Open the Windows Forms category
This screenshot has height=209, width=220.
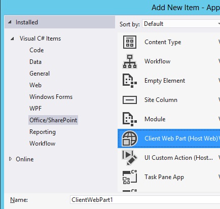click(51, 97)
